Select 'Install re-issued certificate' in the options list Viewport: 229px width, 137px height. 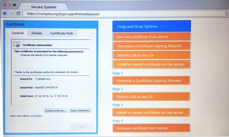pos(151,64)
